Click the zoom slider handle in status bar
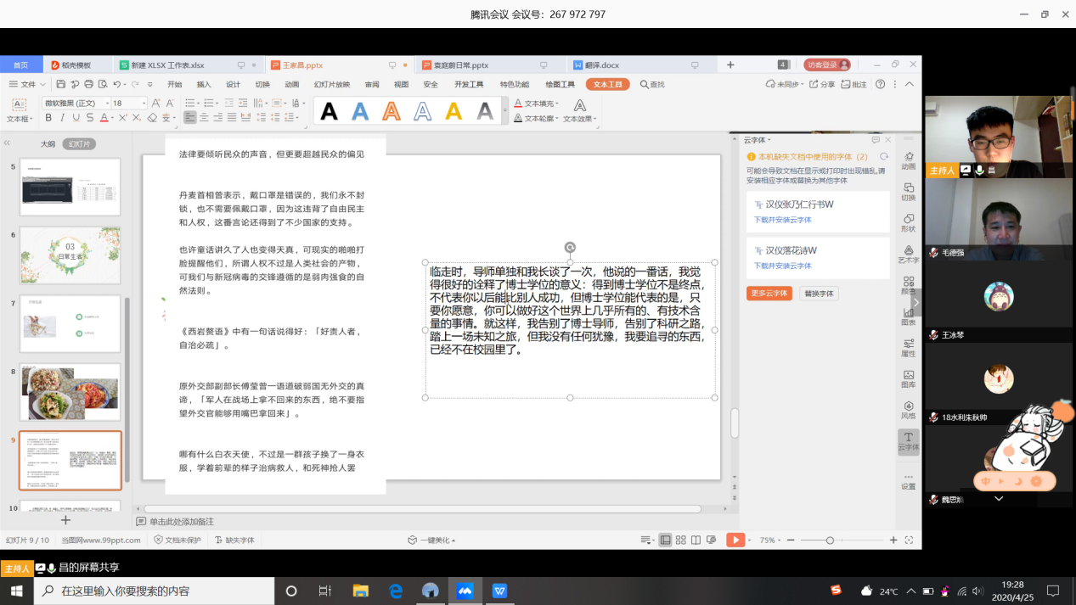 pos(830,541)
